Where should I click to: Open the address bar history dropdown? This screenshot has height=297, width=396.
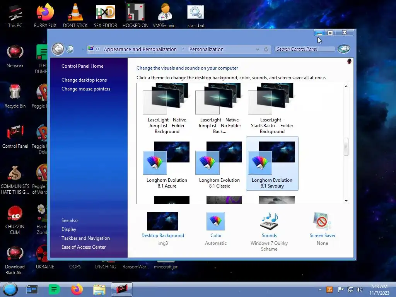[x=258, y=49]
